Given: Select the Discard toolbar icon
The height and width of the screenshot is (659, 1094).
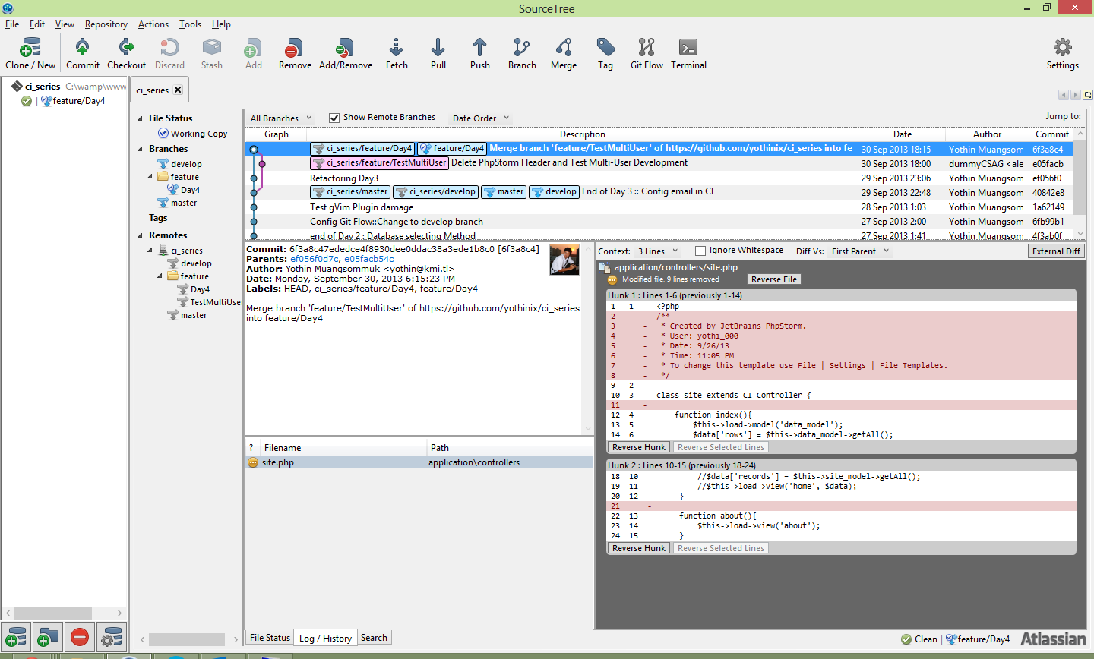Looking at the screenshot, I should 169,54.
